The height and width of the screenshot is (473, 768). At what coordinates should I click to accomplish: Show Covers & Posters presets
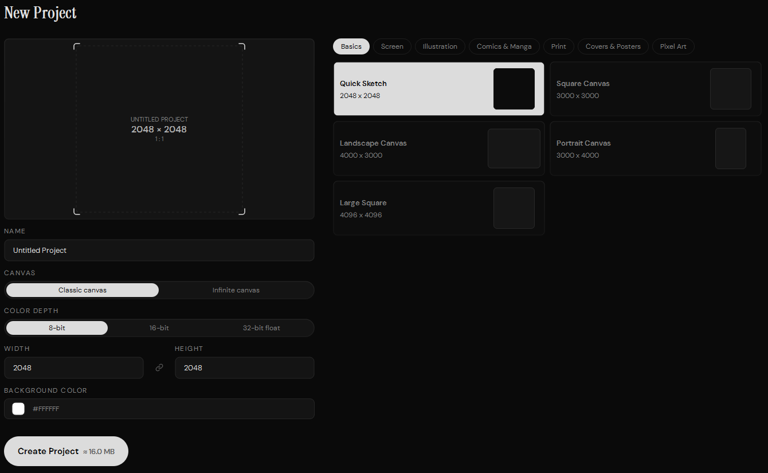pyautogui.click(x=613, y=46)
